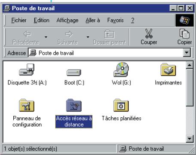Click the Panneau de configuration label
Image resolution: width=196 pixels, height=155 pixels.
(x=27, y=121)
